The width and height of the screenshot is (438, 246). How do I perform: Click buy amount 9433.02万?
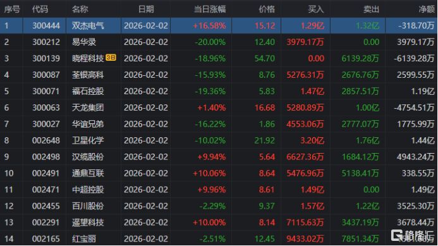point(305,239)
